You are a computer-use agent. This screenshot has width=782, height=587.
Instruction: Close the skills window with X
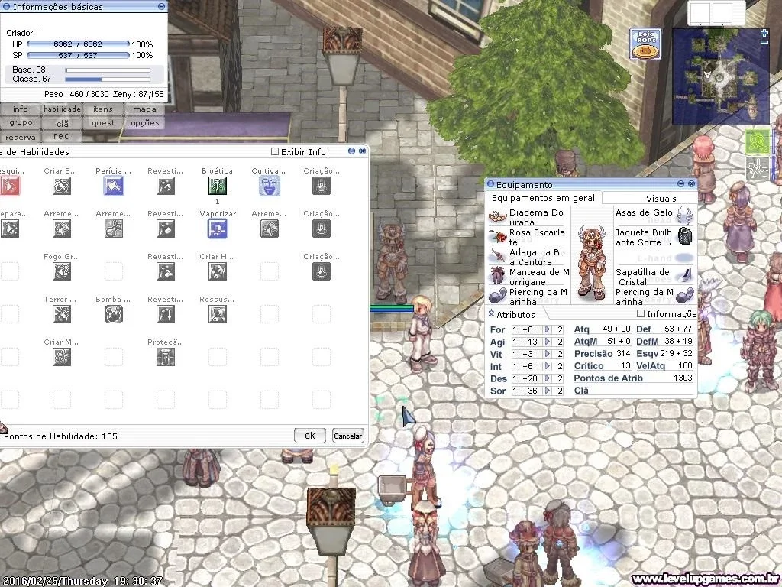click(x=362, y=151)
